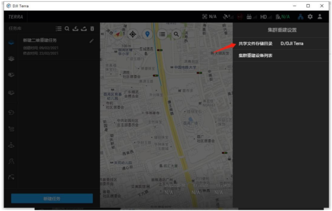Viewport: 332px width, 211px height.
Task: Open the map layers list button
Action: click(x=162, y=34)
